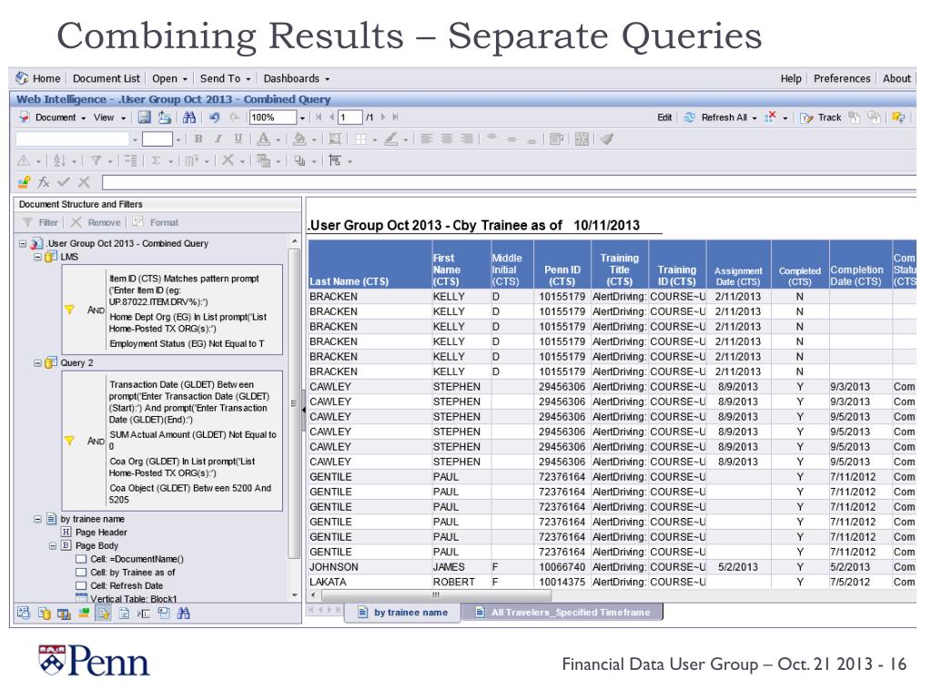This screenshot has height=699, width=932.
Task: Open the zoom percentage dropdown
Action: tap(304, 117)
